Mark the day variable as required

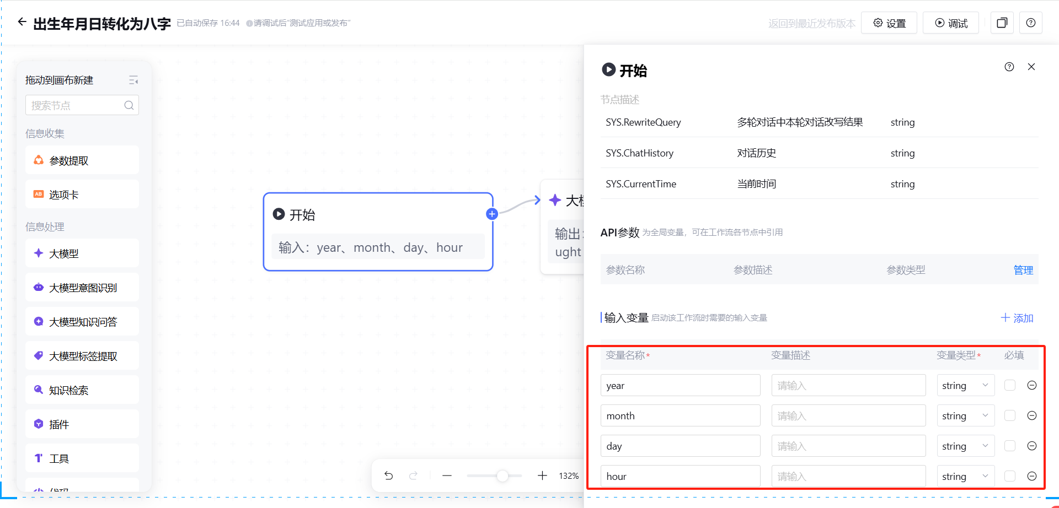click(1010, 446)
